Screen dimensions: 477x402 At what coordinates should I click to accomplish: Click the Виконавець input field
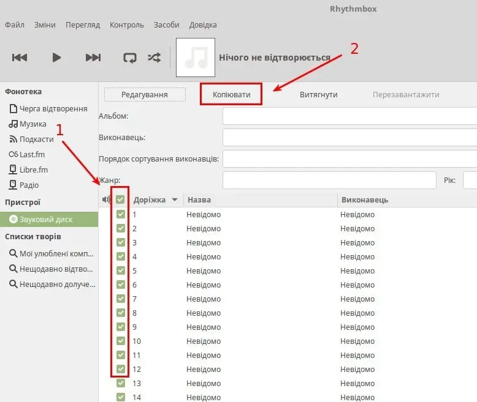[350, 137]
